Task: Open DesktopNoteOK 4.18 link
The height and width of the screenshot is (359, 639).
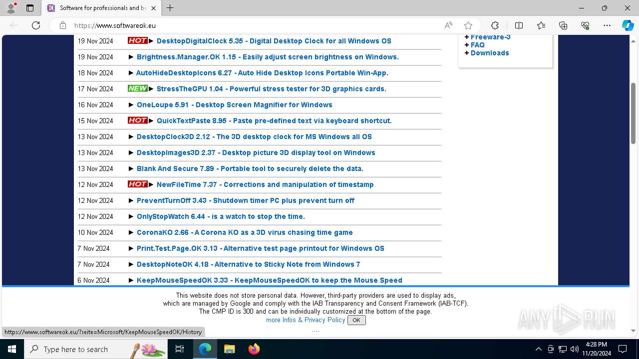Action: click(x=248, y=264)
